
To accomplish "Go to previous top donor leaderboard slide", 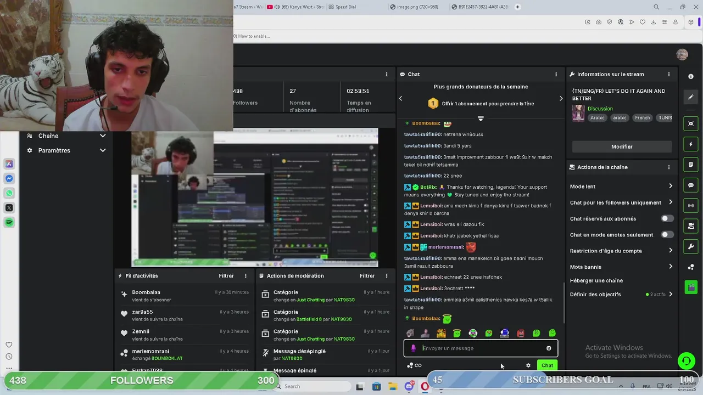I will pos(400,98).
